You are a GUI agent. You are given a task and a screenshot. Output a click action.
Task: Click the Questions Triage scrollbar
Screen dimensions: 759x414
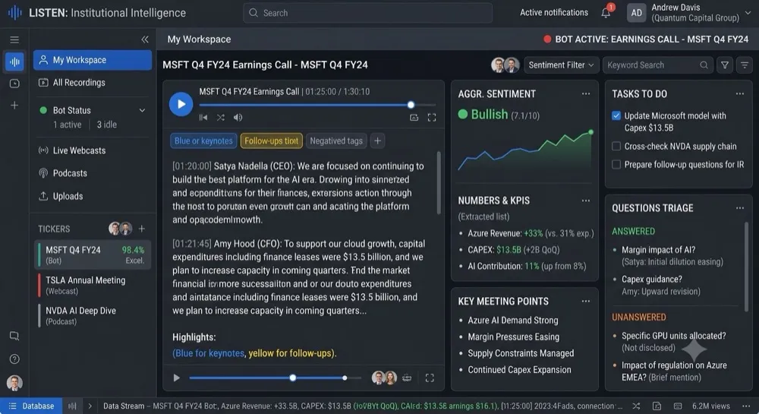coord(746,267)
